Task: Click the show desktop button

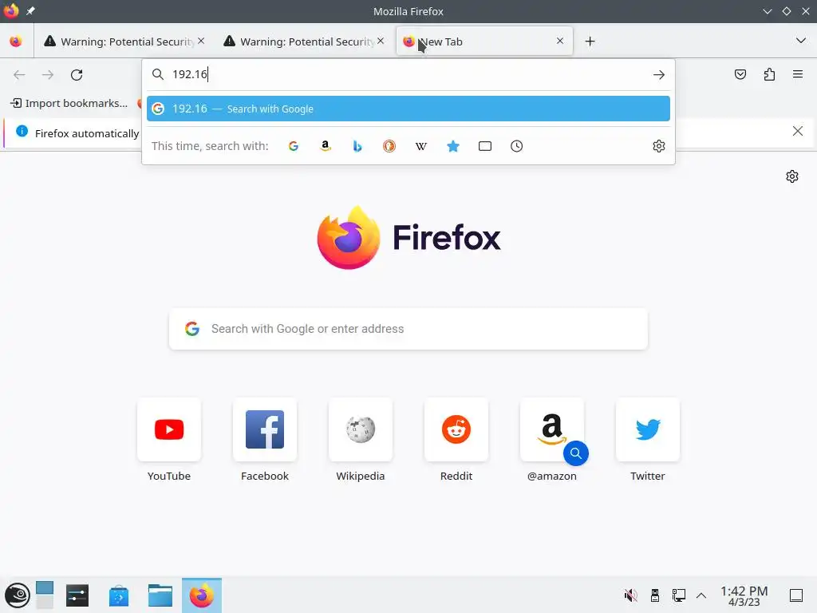Action: pyautogui.click(x=796, y=595)
